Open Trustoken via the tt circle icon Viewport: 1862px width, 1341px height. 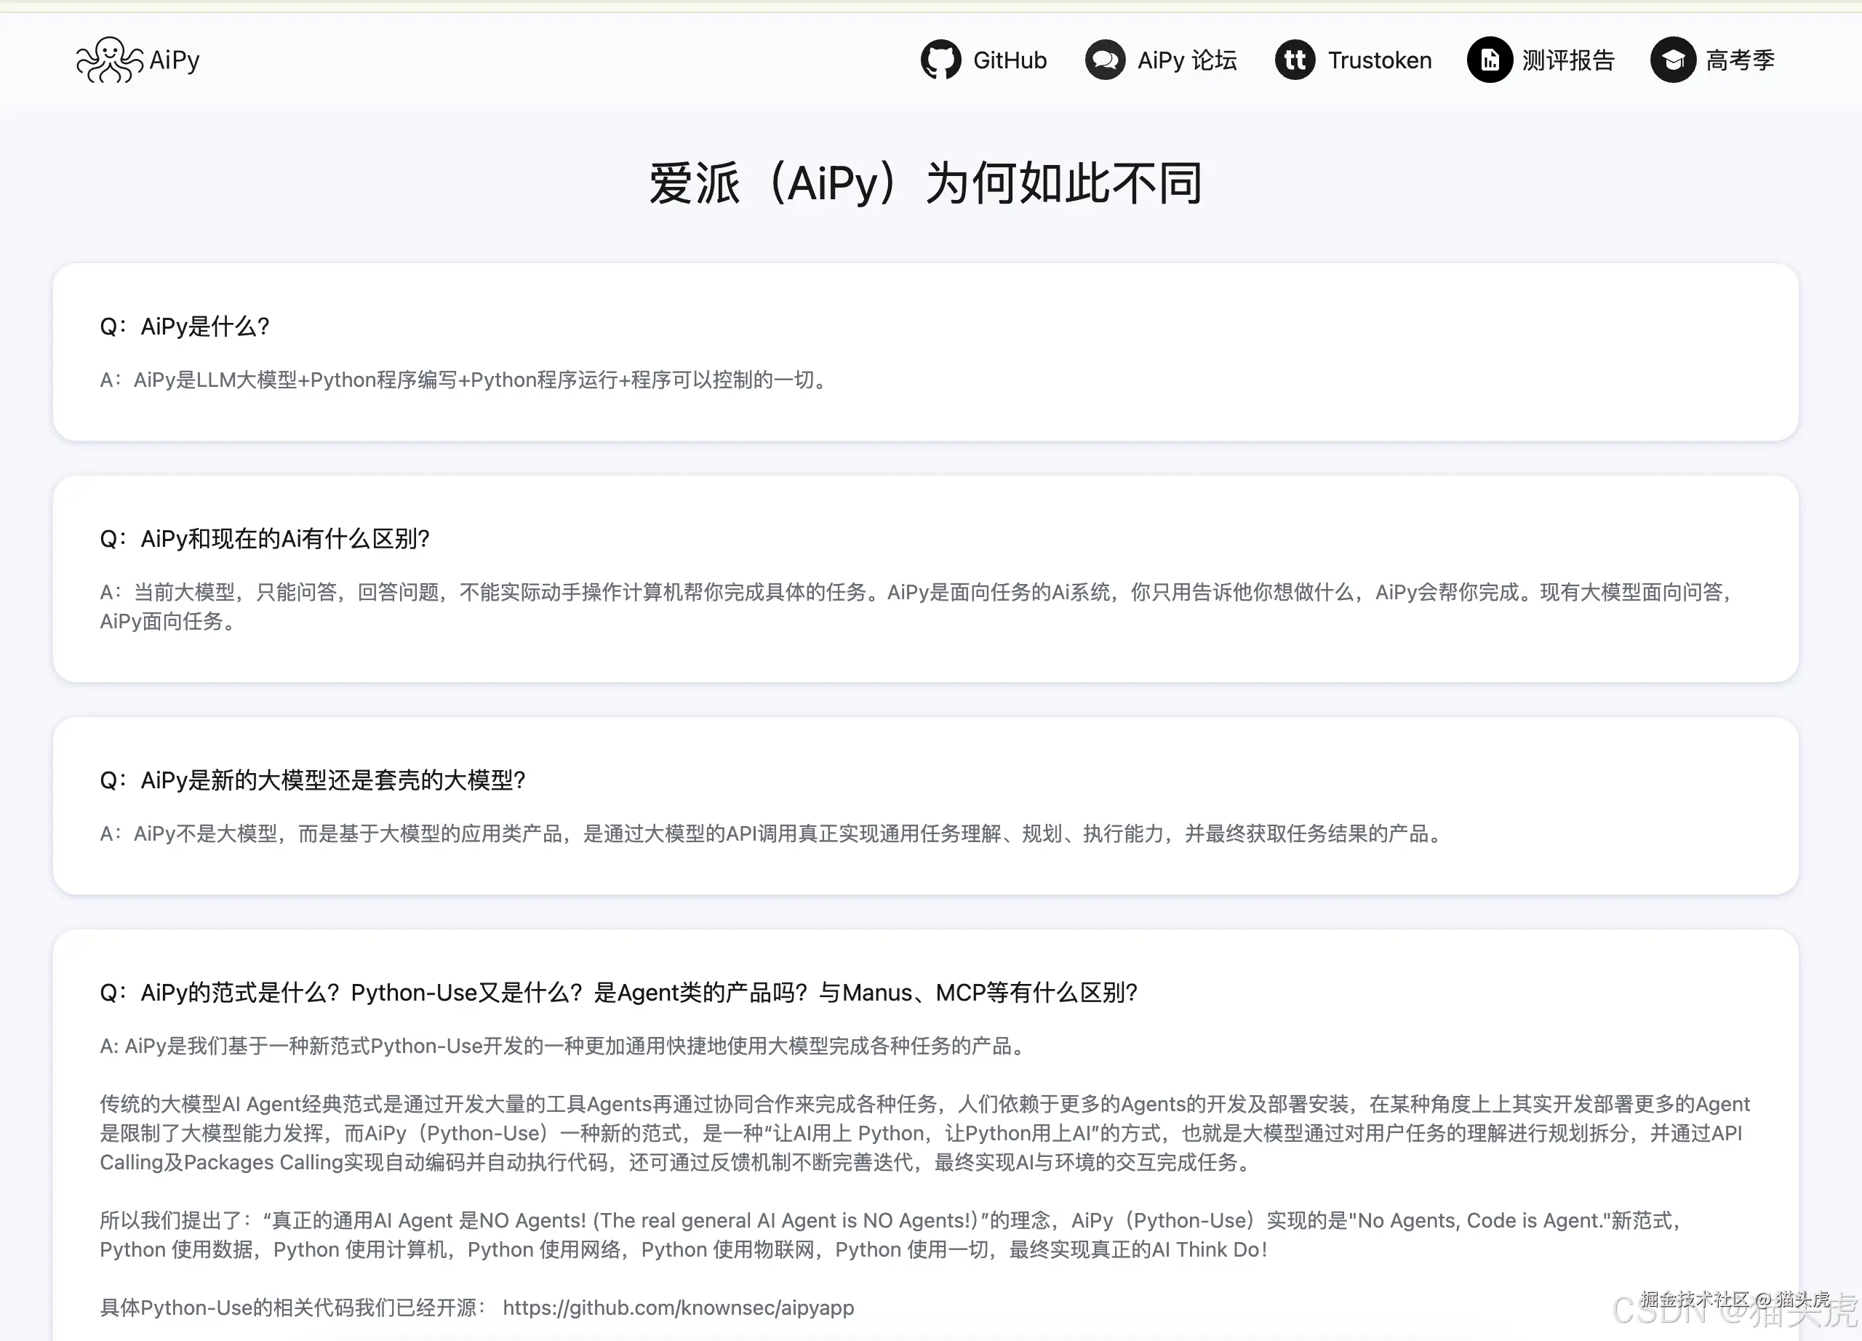click(x=1295, y=59)
